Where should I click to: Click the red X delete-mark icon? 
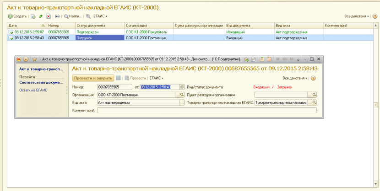pyautogui.click(x=49, y=16)
